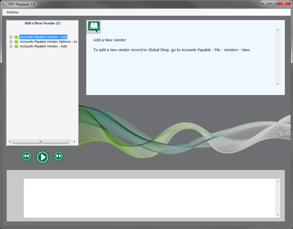The height and width of the screenshot is (229, 293).
Task: Minimize the PDT Playback window
Action: click(266, 3)
